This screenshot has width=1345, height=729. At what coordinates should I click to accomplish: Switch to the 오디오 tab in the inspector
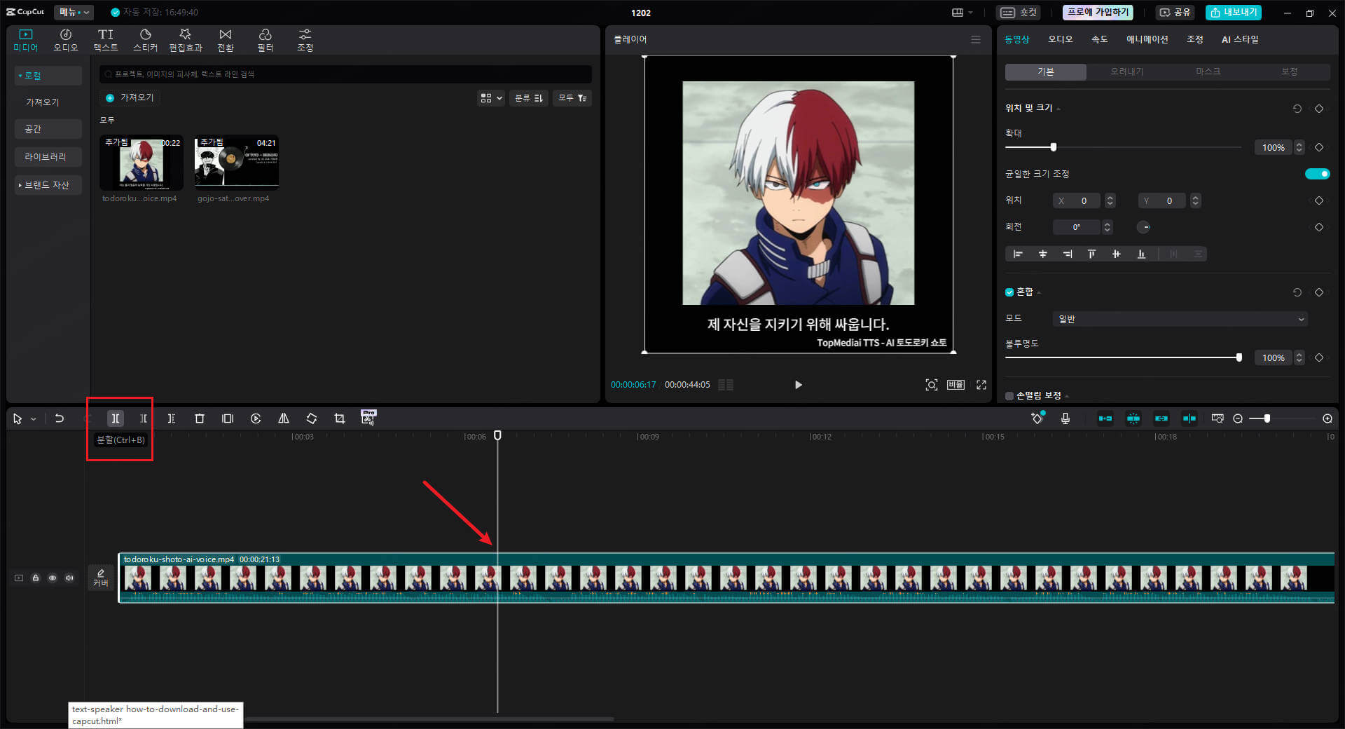(1061, 39)
